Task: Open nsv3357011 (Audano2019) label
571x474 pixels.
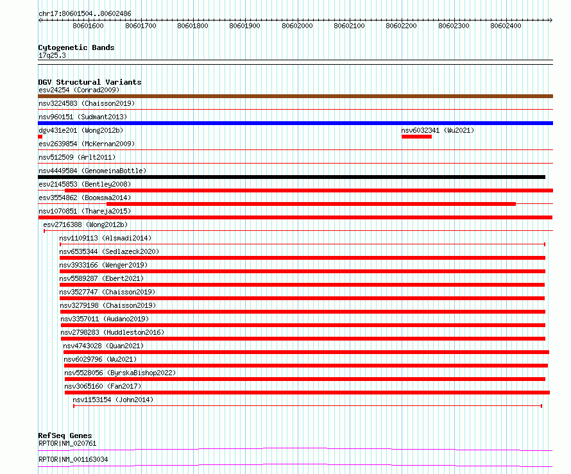Action: [x=105, y=319]
